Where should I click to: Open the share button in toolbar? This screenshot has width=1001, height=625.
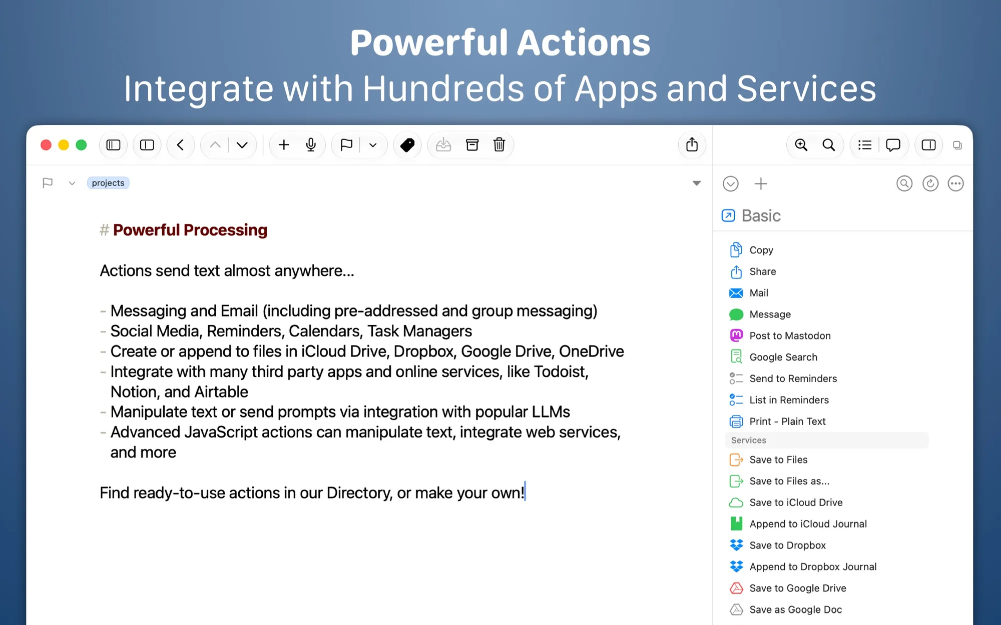692,145
